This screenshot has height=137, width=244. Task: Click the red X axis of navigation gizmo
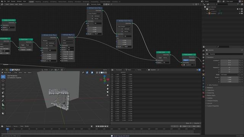coord(108,80)
